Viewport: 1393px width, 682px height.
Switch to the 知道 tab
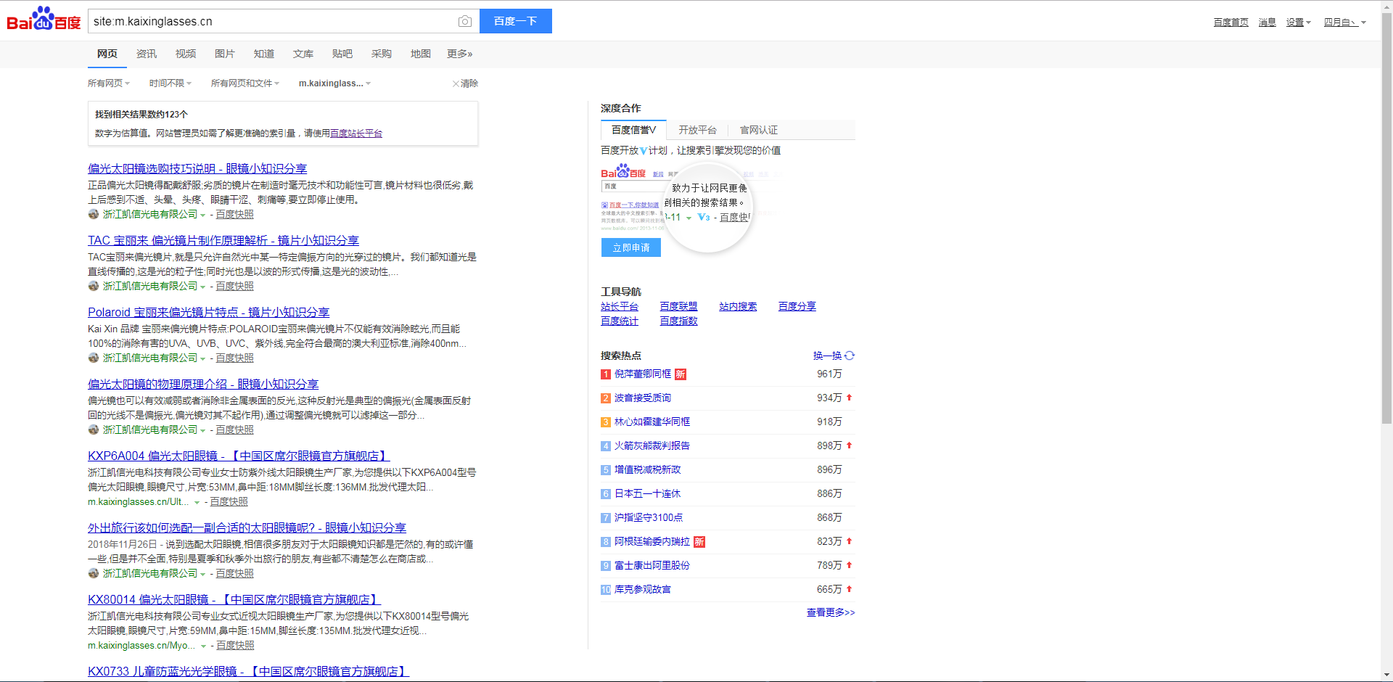tap(264, 54)
